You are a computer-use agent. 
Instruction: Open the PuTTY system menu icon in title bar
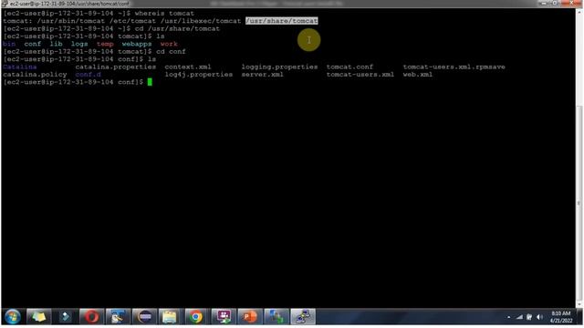pos(5,4)
